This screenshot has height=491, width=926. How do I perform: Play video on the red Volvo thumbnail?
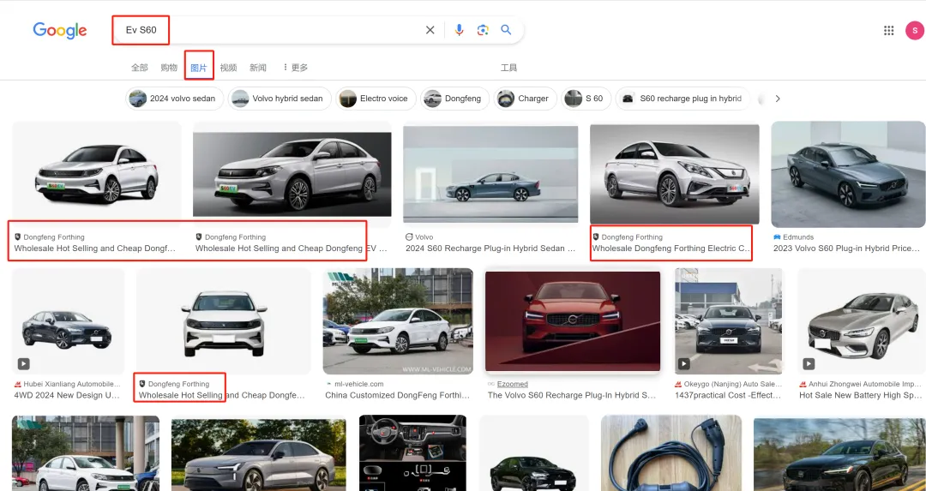click(x=573, y=321)
